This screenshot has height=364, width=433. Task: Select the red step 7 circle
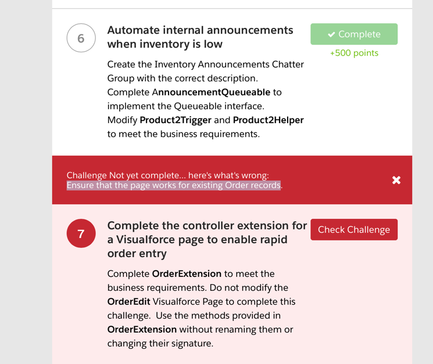(x=81, y=234)
